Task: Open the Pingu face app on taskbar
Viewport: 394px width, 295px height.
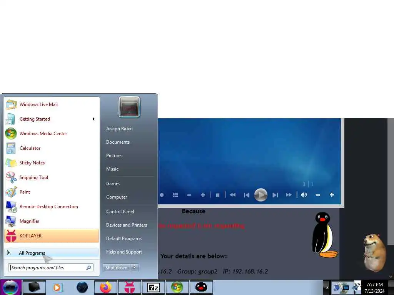Action: 201,287
